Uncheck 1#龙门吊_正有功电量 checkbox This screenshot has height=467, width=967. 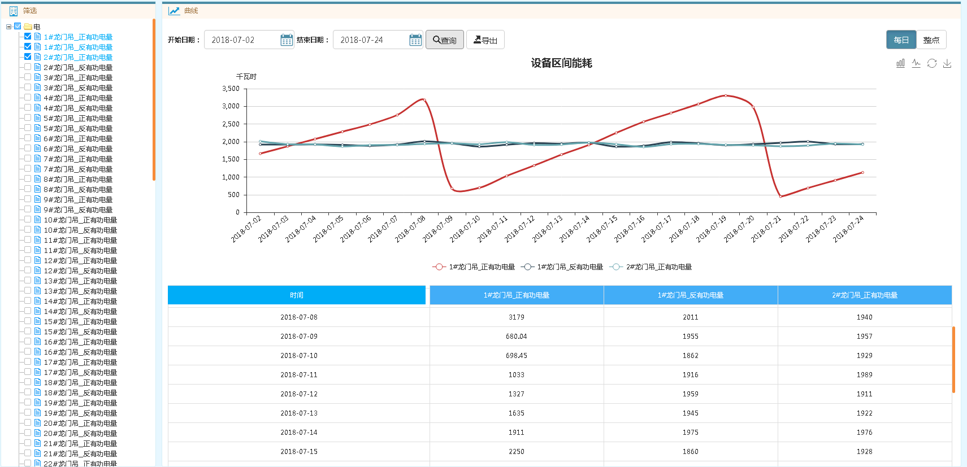tap(28, 36)
